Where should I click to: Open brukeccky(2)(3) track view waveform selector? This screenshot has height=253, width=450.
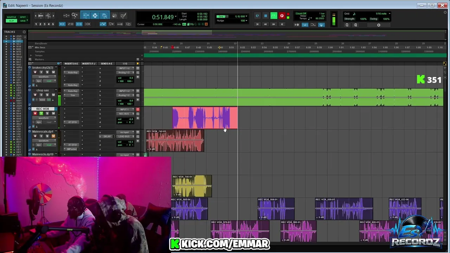pyautogui.click(x=44, y=77)
